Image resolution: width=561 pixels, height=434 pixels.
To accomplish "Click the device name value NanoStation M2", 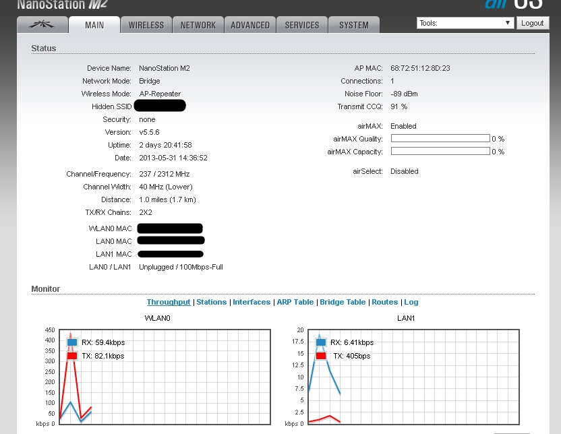I will 165,68.
